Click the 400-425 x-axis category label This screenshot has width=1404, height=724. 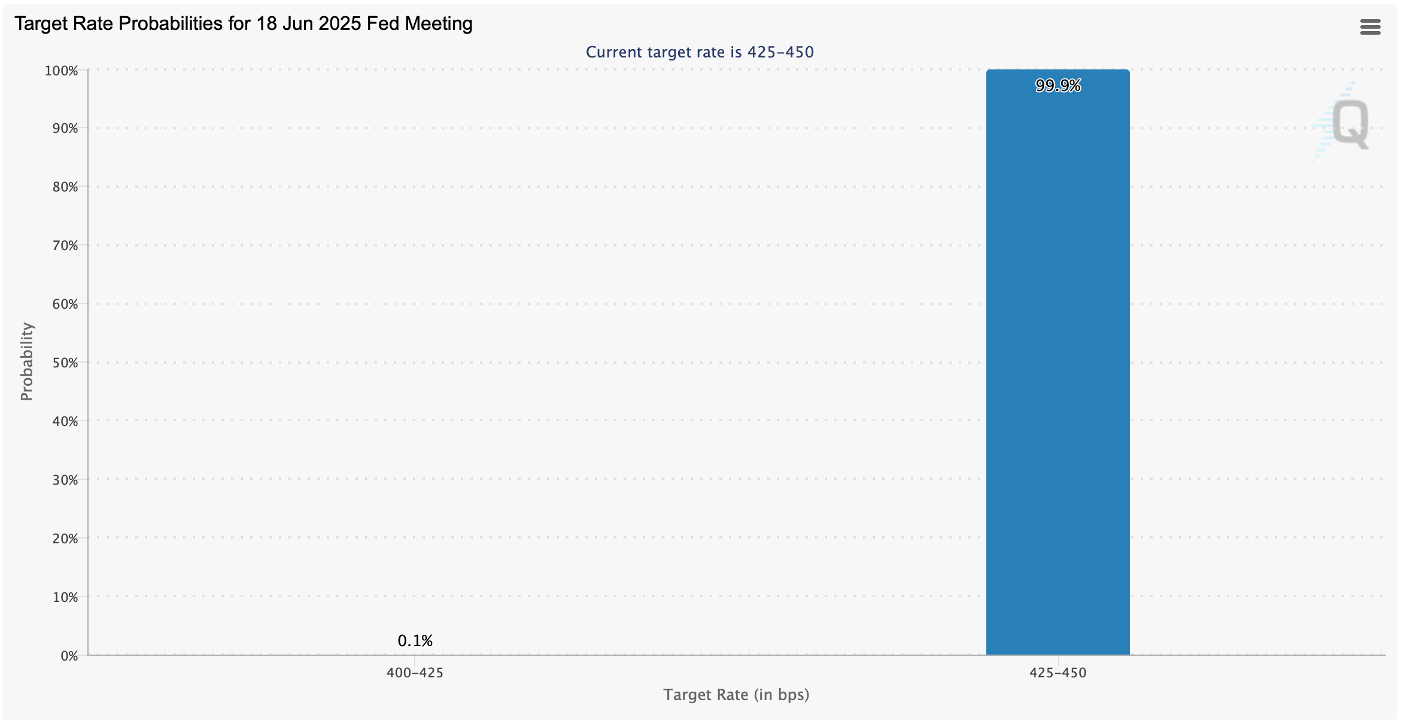[415, 673]
